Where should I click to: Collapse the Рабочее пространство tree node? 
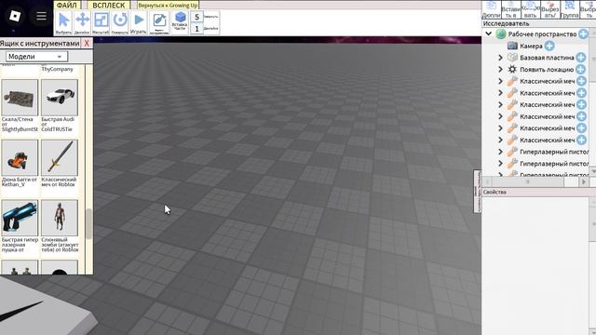489,33
